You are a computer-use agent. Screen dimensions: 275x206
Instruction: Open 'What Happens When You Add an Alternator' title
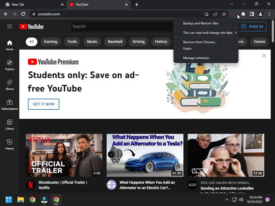[147, 185]
